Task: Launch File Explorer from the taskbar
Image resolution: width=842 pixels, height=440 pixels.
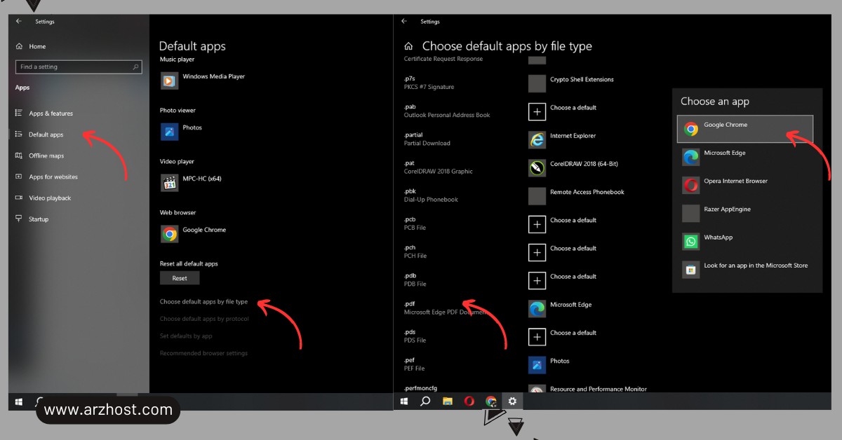Action: (x=447, y=401)
